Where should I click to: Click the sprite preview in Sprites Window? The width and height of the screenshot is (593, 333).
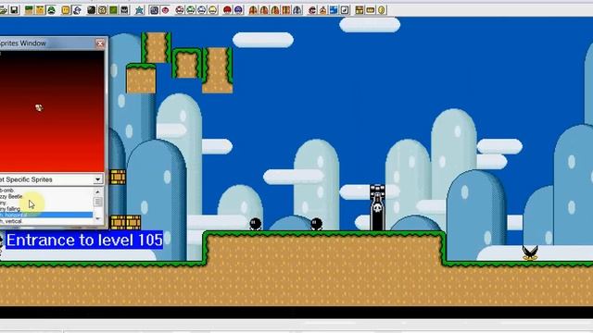(x=39, y=107)
